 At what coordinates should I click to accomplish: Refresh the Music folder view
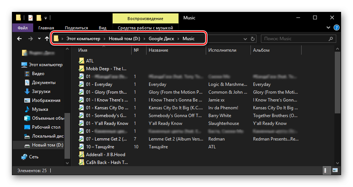click(253, 39)
